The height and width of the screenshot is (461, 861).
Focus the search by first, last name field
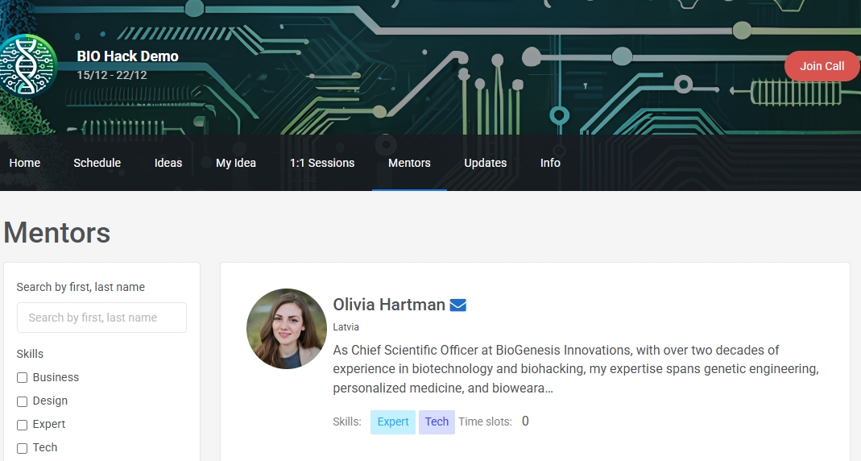[x=101, y=318]
